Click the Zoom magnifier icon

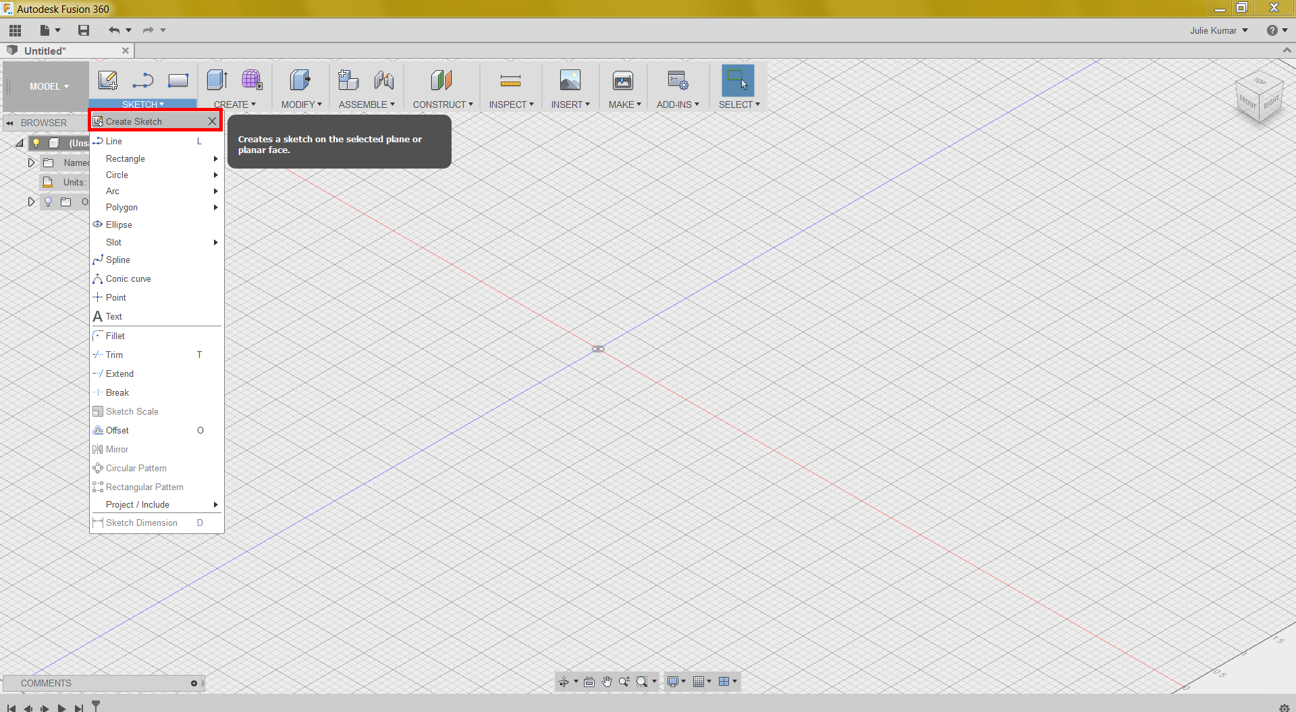click(624, 682)
